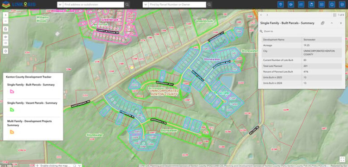Select the Current Number of Lots Built row
The image size is (348, 167).
coord(302,60)
